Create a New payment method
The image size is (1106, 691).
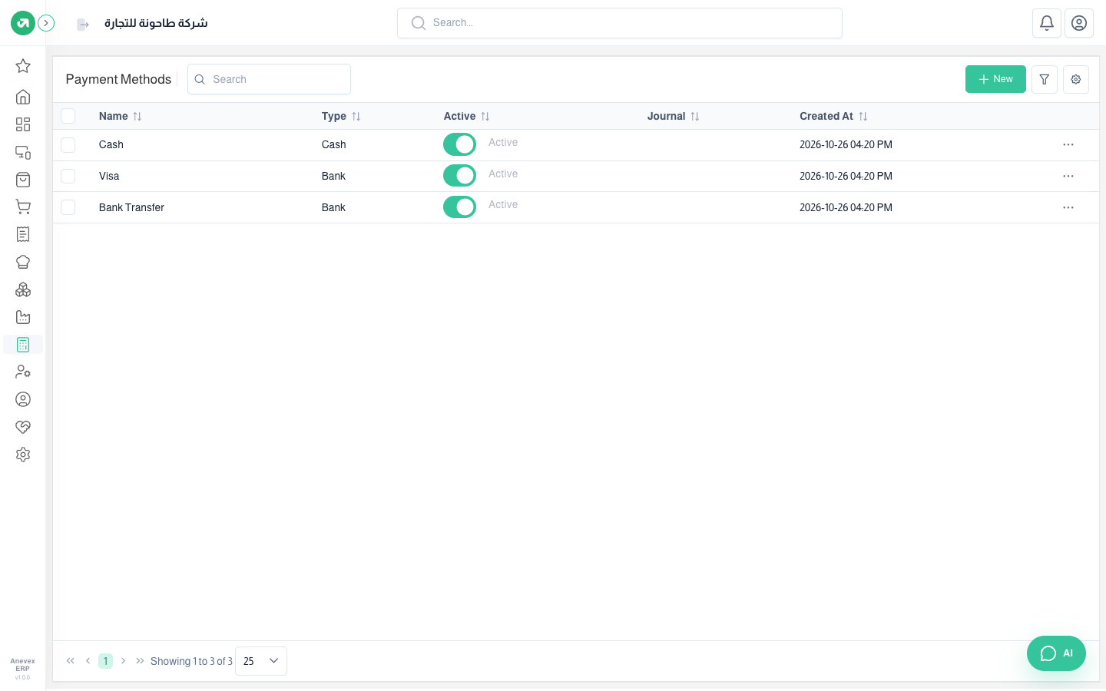pyautogui.click(x=995, y=79)
